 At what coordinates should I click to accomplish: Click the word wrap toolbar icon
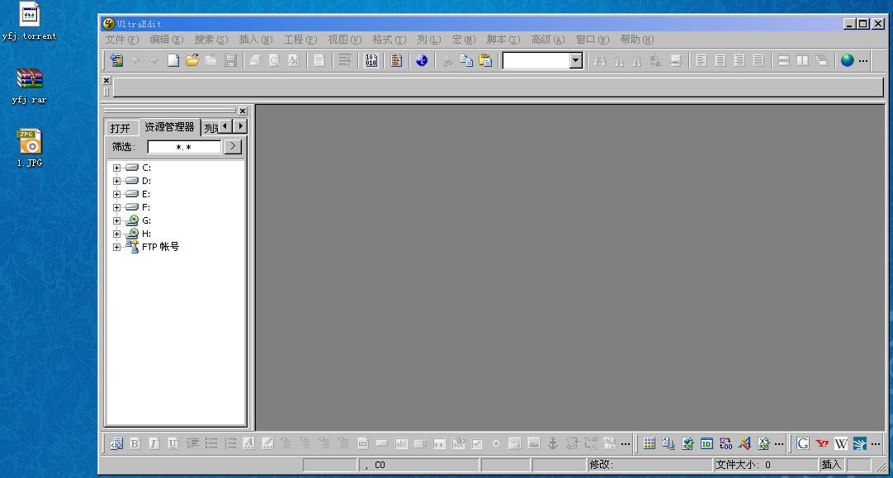[x=345, y=59]
